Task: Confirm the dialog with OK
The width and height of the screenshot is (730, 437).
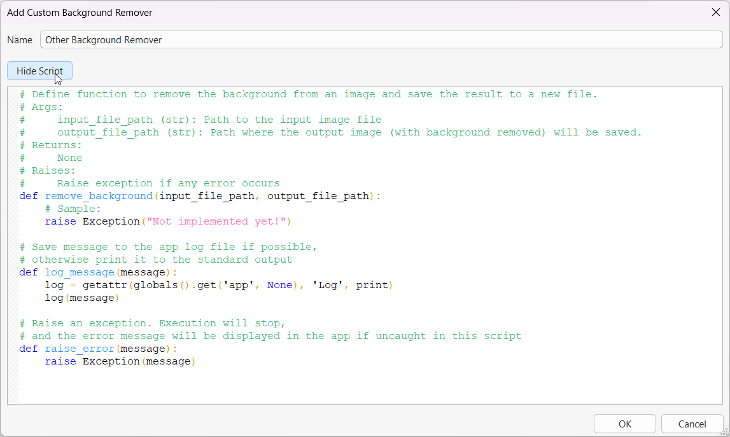Action: click(624, 424)
